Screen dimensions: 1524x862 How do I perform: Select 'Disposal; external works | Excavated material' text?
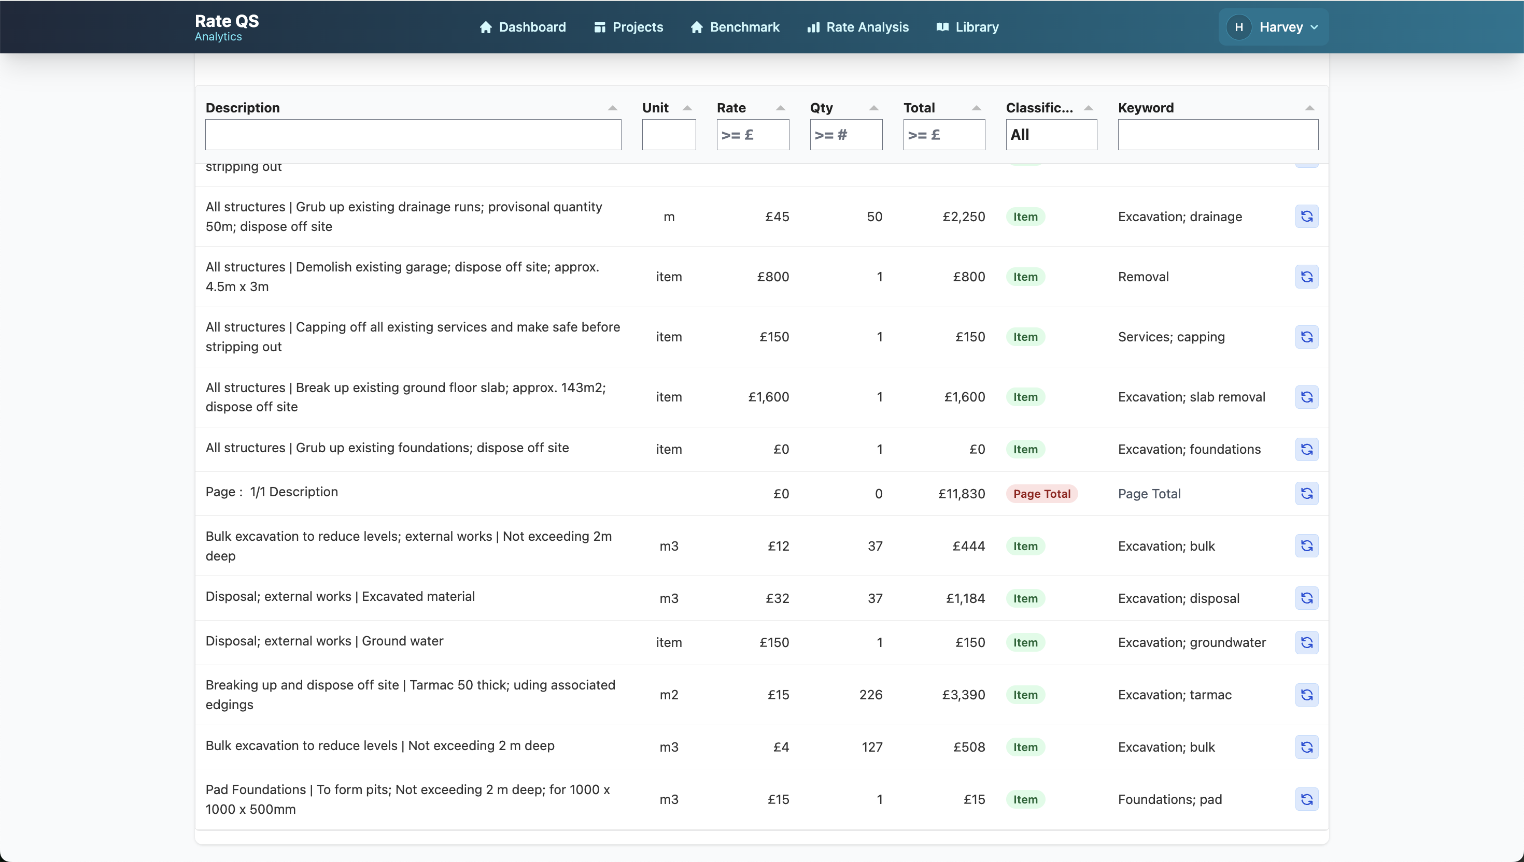(x=340, y=597)
